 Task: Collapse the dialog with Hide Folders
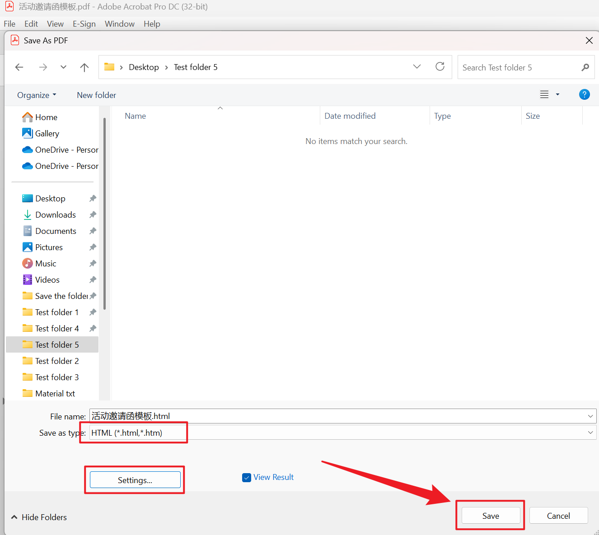pyautogui.click(x=39, y=517)
